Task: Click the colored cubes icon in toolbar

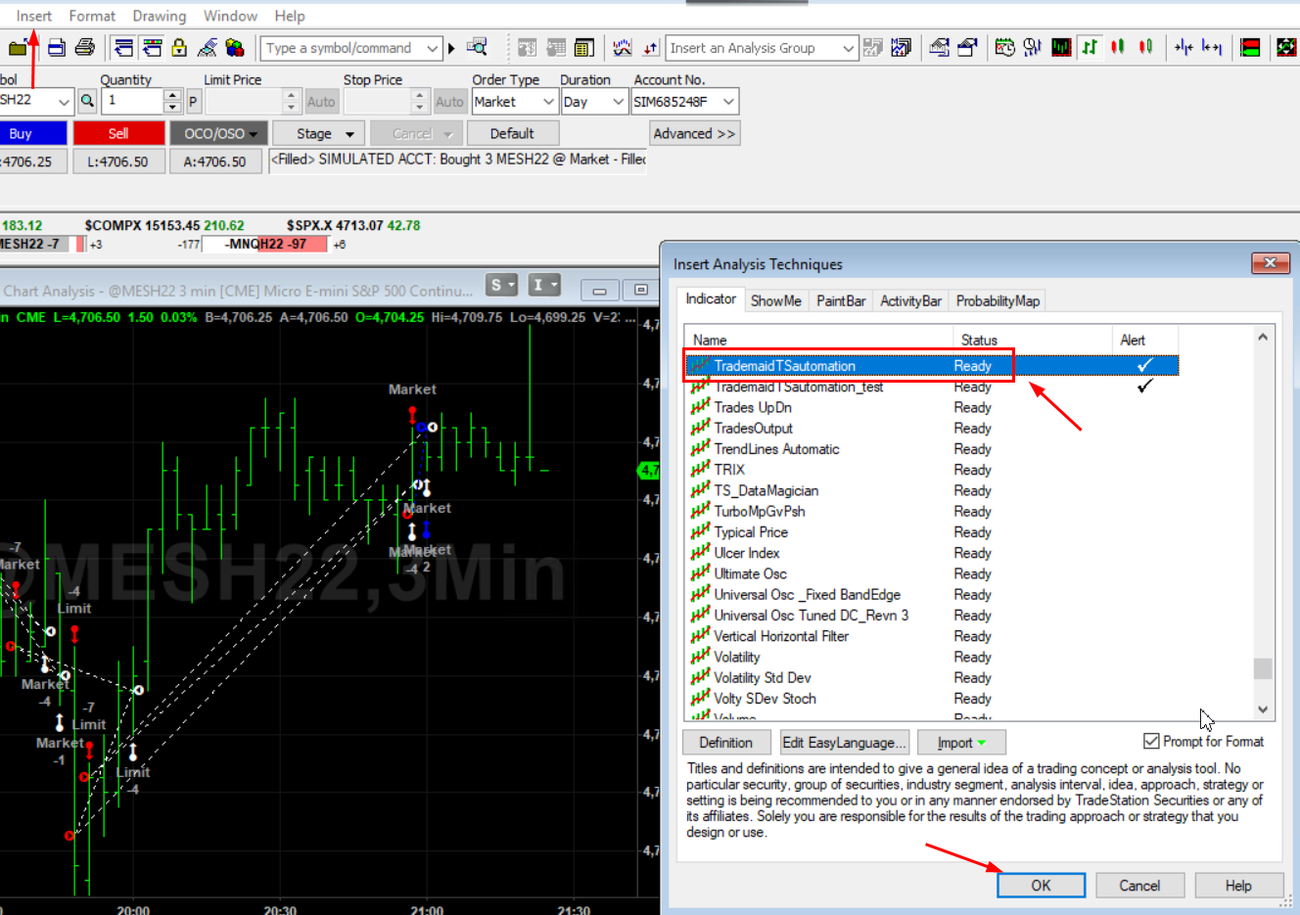Action: coord(235,47)
